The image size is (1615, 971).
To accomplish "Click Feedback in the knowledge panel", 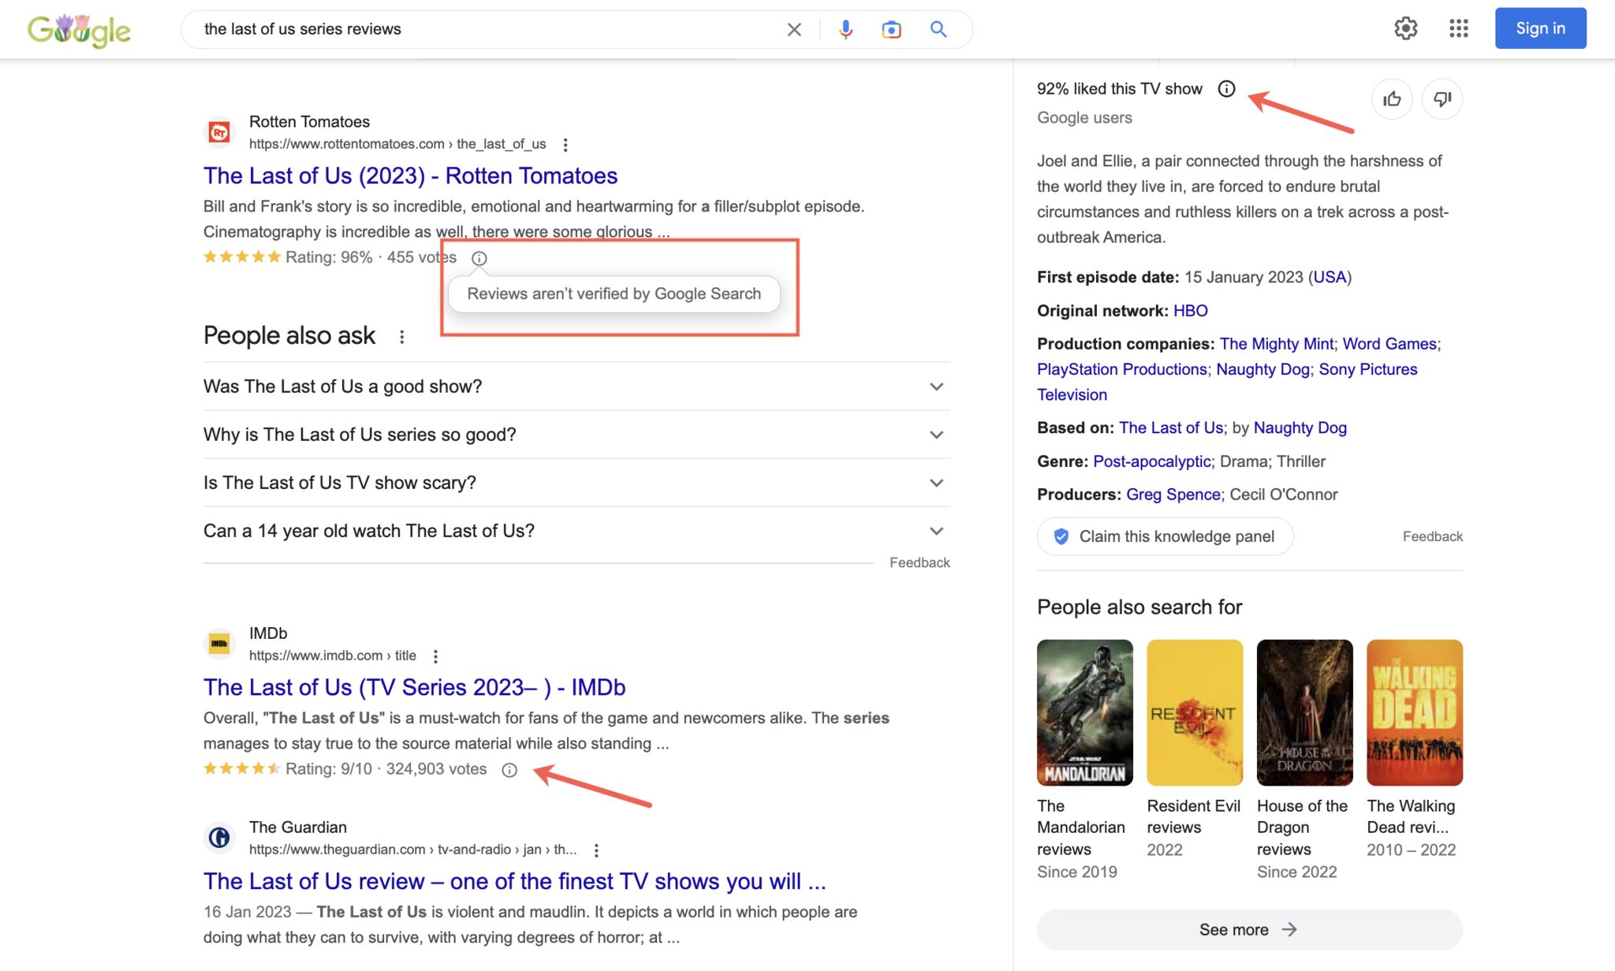I will [x=1432, y=536].
